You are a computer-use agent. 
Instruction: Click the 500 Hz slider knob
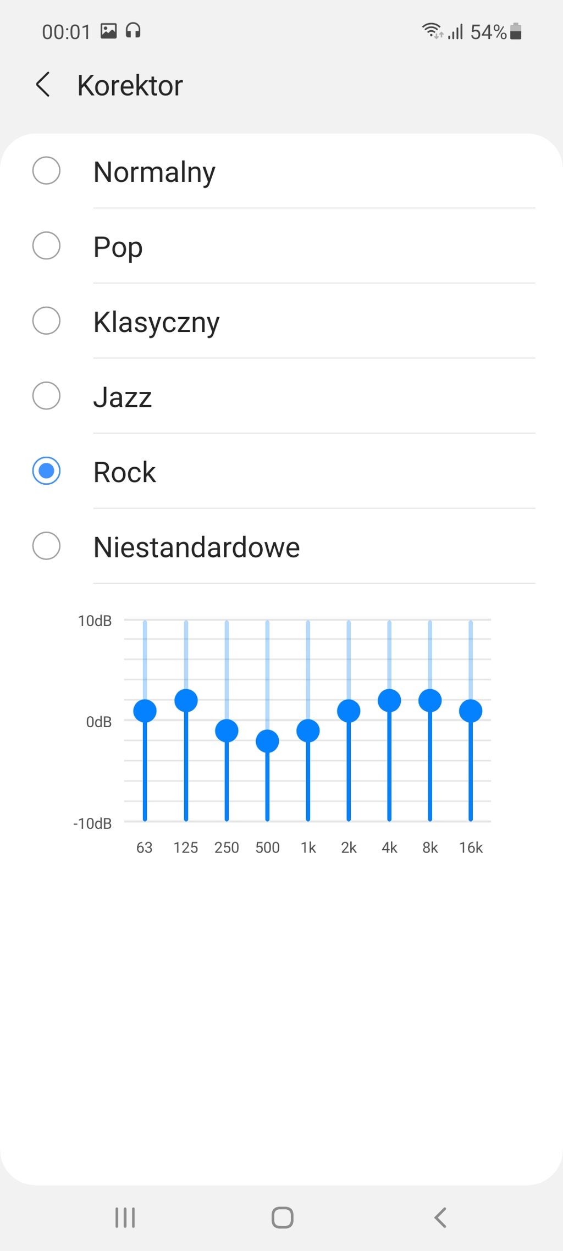pos(267,741)
